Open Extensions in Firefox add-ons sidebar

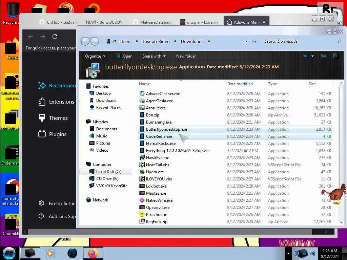tap(57, 102)
